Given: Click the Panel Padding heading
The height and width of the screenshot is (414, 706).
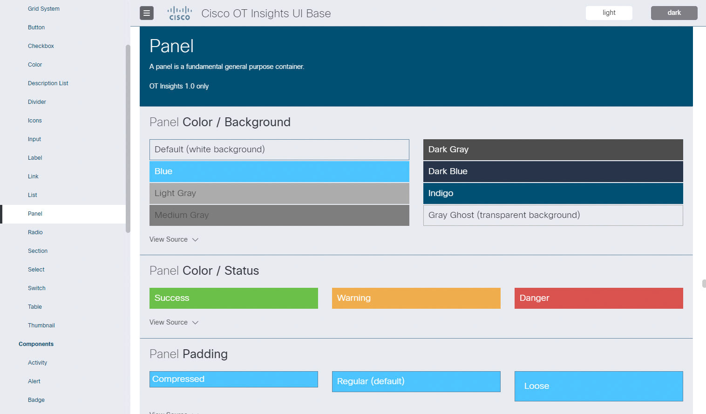Looking at the screenshot, I should pyautogui.click(x=189, y=354).
